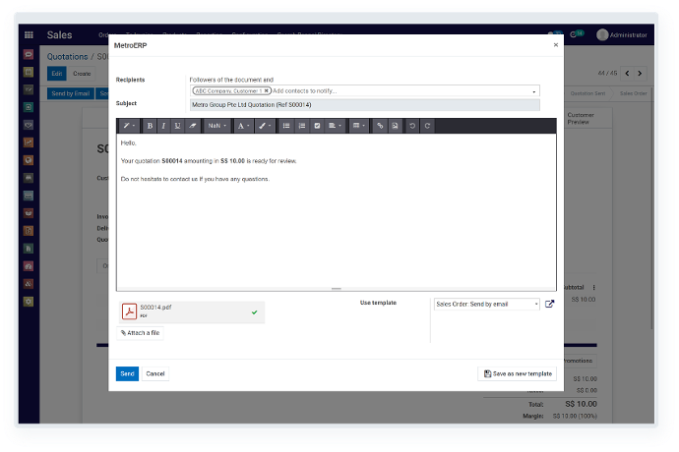Open the chart Sales app in sidebar
This screenshot has height=452, width=679.
point(29,142)
